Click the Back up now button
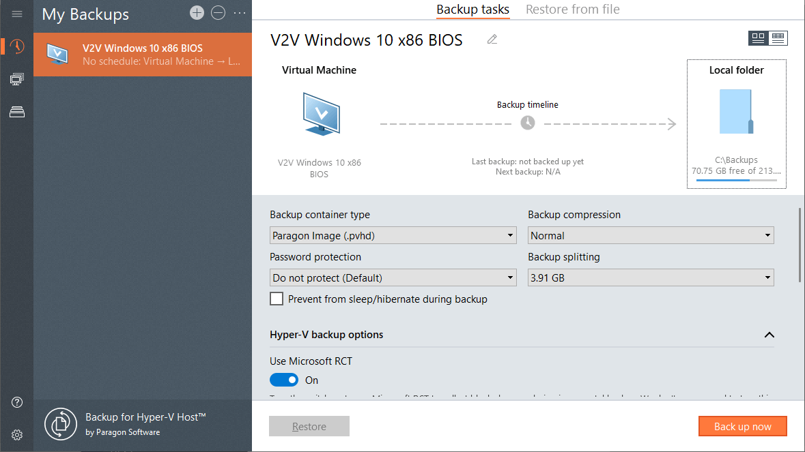The height and width of the screenshot is (452, 805). tap(743, 426)
